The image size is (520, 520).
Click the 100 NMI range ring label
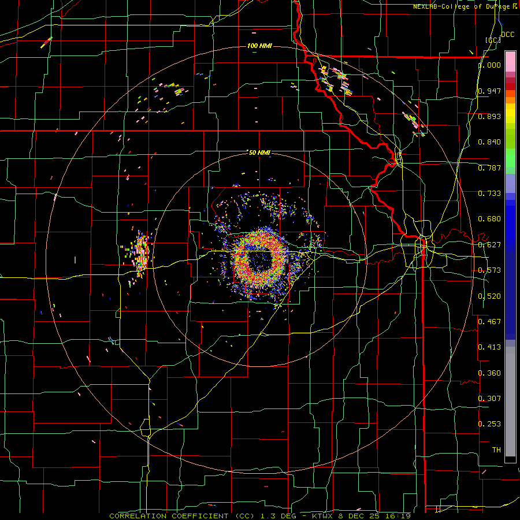point(259,46)
